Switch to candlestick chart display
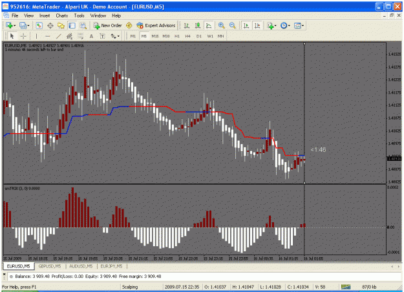Viewport: 404px width, 292px height. [x=198, y=25]
